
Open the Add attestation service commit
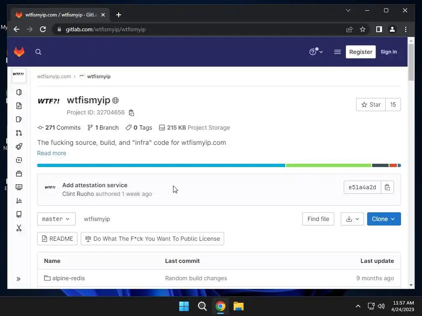click(95, 185)
